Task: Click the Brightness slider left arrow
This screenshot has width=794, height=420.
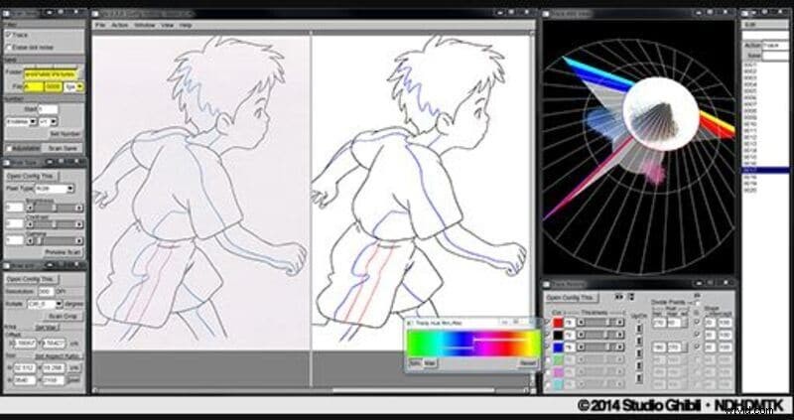Action: pyautogui.click(x=30, y=208)
